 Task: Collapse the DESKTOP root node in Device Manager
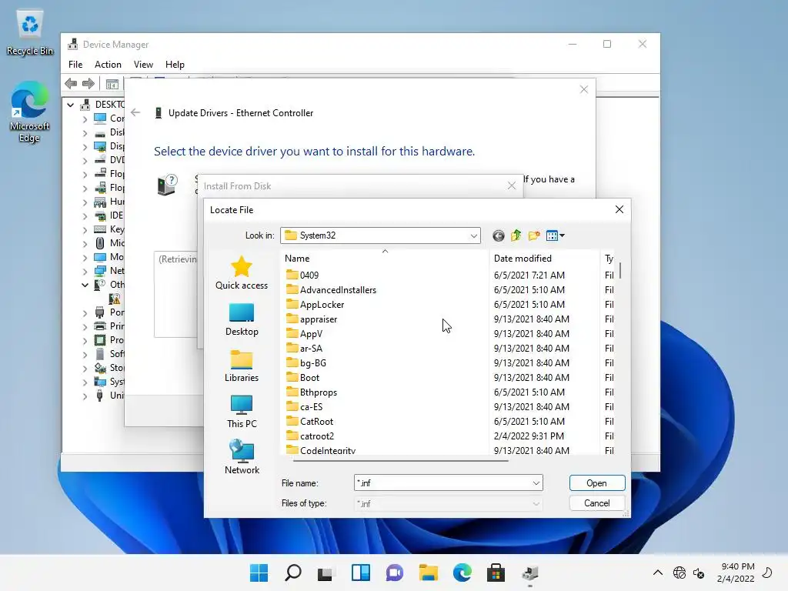(x=70, y=105)
